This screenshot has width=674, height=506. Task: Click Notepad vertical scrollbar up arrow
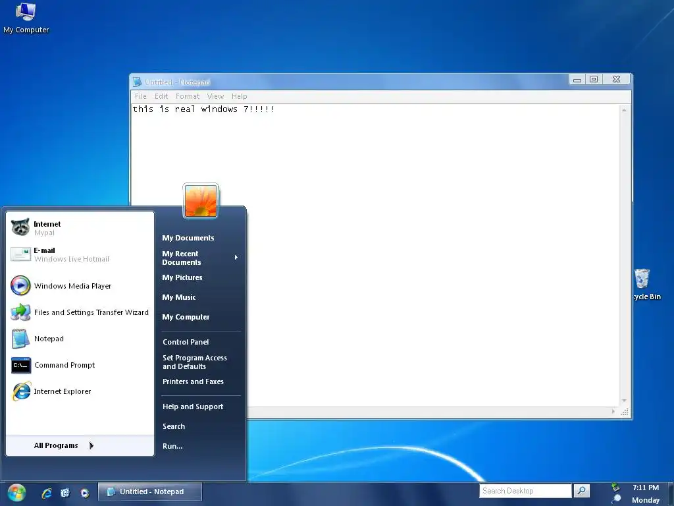point(624,110)
